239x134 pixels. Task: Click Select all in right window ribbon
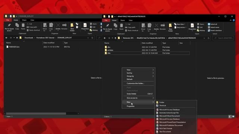pos(212,24)
